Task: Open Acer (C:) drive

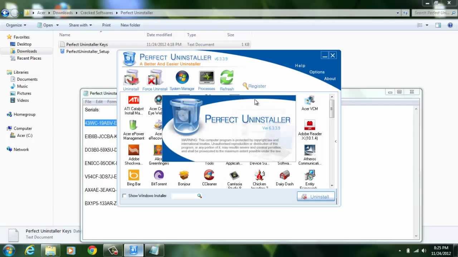Action: [x=25, y=136]
